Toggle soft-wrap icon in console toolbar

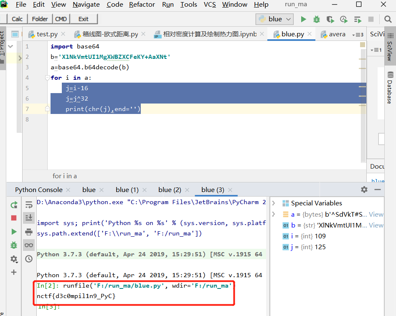pyautogui.click(x=29, y=205)
